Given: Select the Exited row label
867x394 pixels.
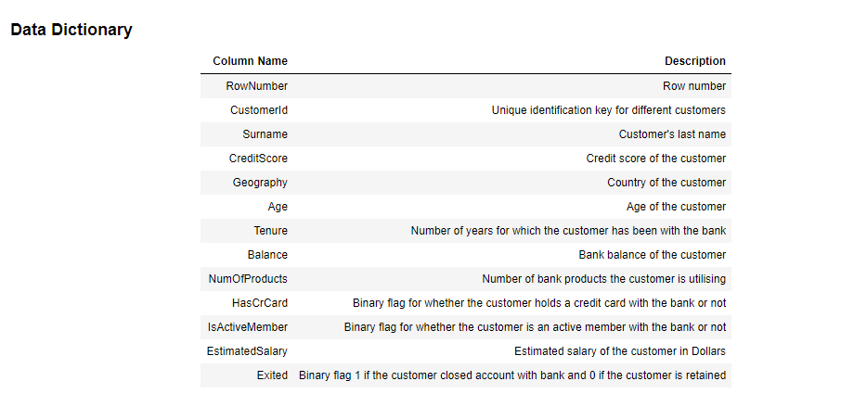Looking at the screenshot, I should pyautogui.click(x=272, y=375).
